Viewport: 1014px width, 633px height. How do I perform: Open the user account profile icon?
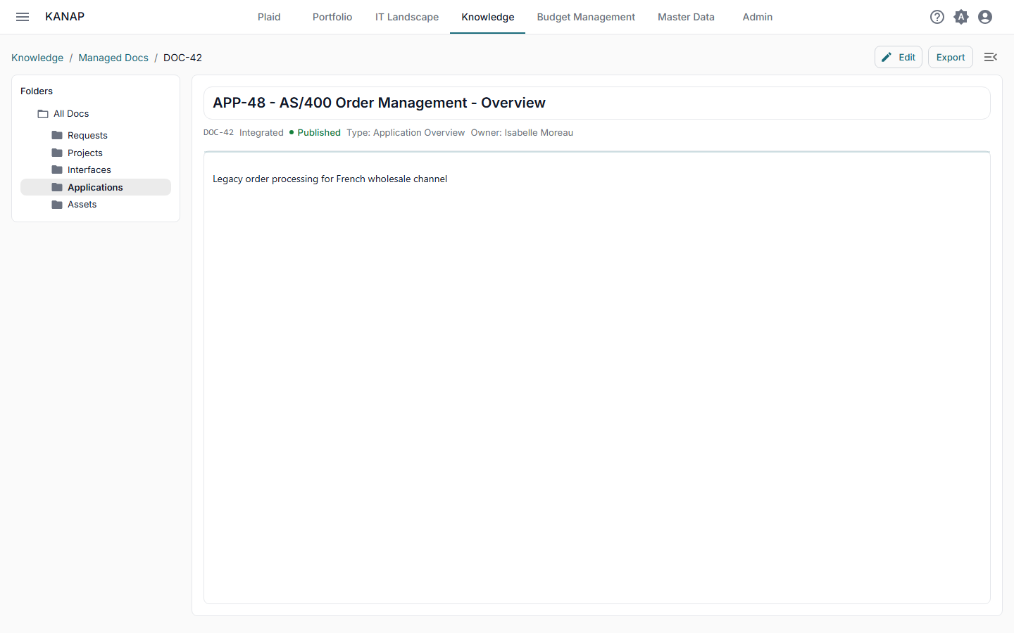(x=985, y=17)
